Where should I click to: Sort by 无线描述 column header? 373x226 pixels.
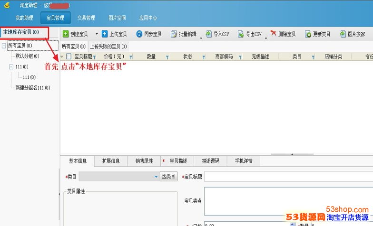[x=261, y=56]
